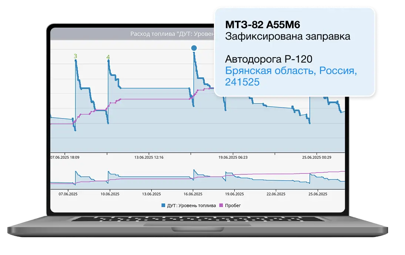
Task: Click the purple square legend swatch
Action: (x=222, y=205)
